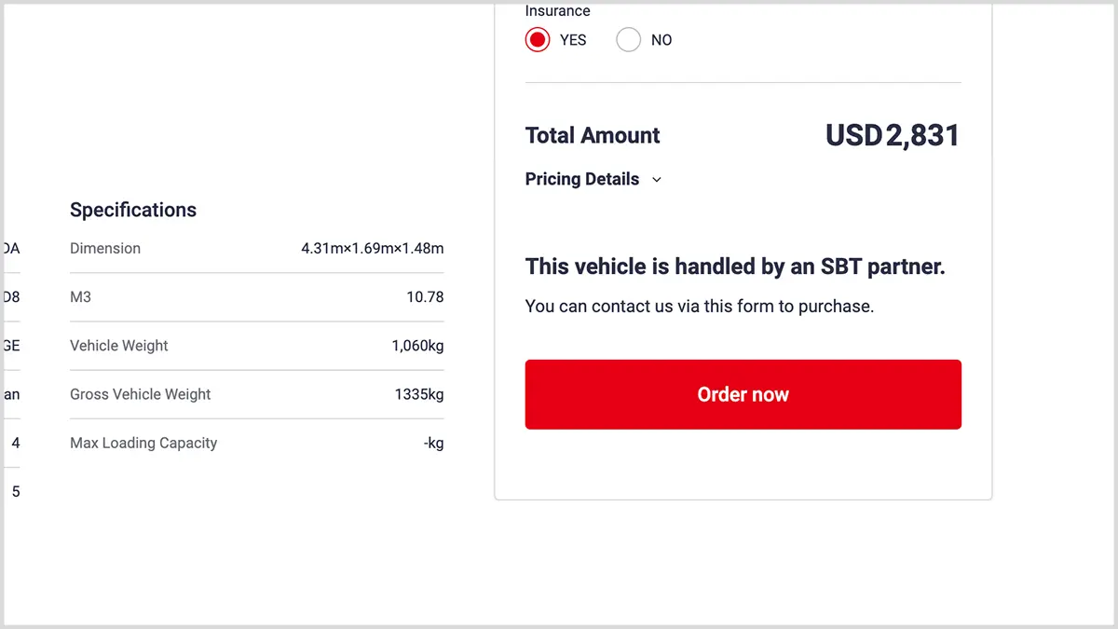Click the chevron beside Pricing Details
Screen dimensions: 1118x629
[657, 180]
